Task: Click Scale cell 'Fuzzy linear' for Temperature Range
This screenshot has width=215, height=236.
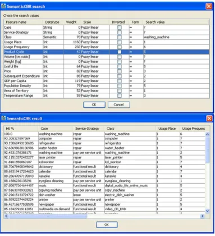Action: [95, 96]
